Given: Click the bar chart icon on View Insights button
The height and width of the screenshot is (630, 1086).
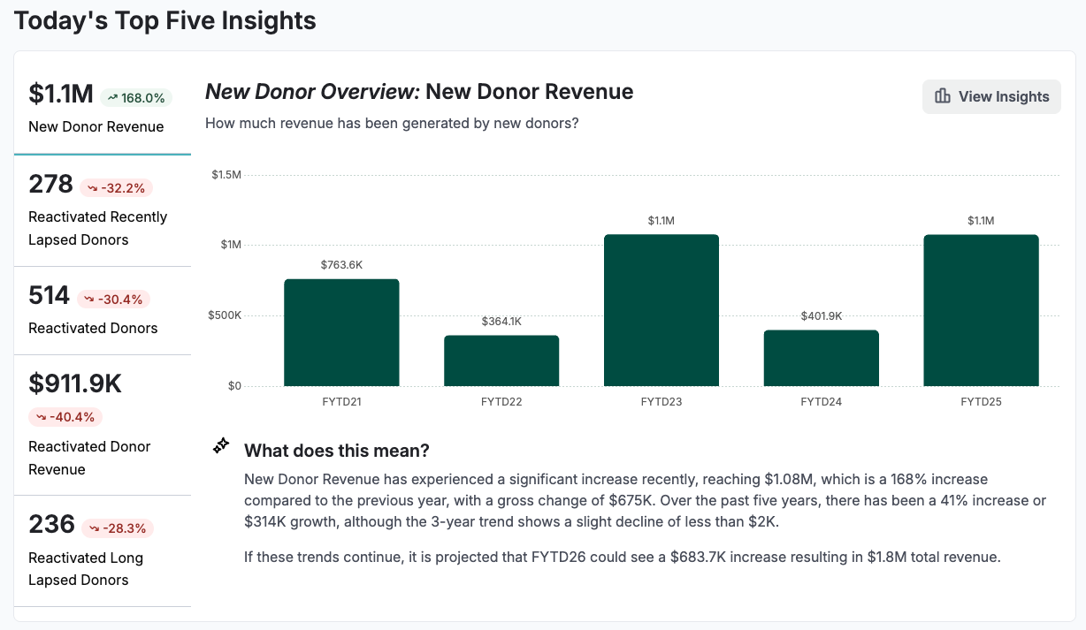Looking at the screenshot, I should click(x=945, y=96).
